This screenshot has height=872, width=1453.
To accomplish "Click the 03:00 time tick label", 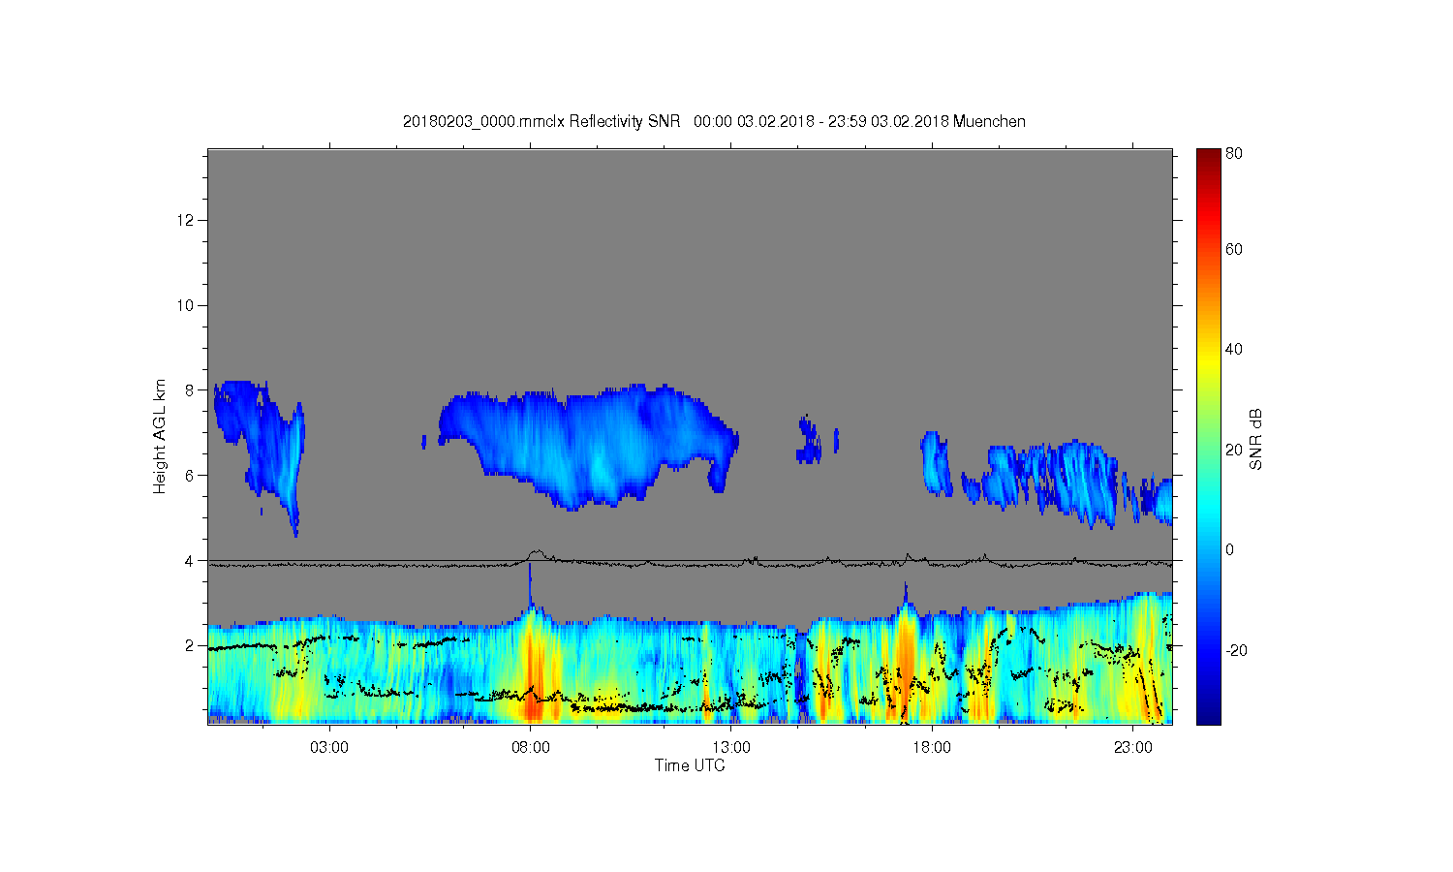I will point(329,748).
